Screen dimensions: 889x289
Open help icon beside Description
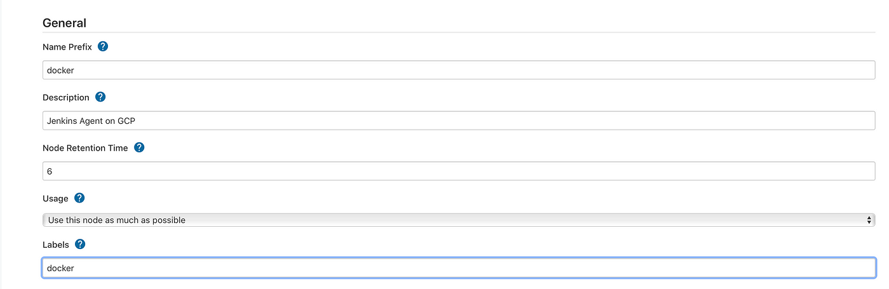click(100, 97)
